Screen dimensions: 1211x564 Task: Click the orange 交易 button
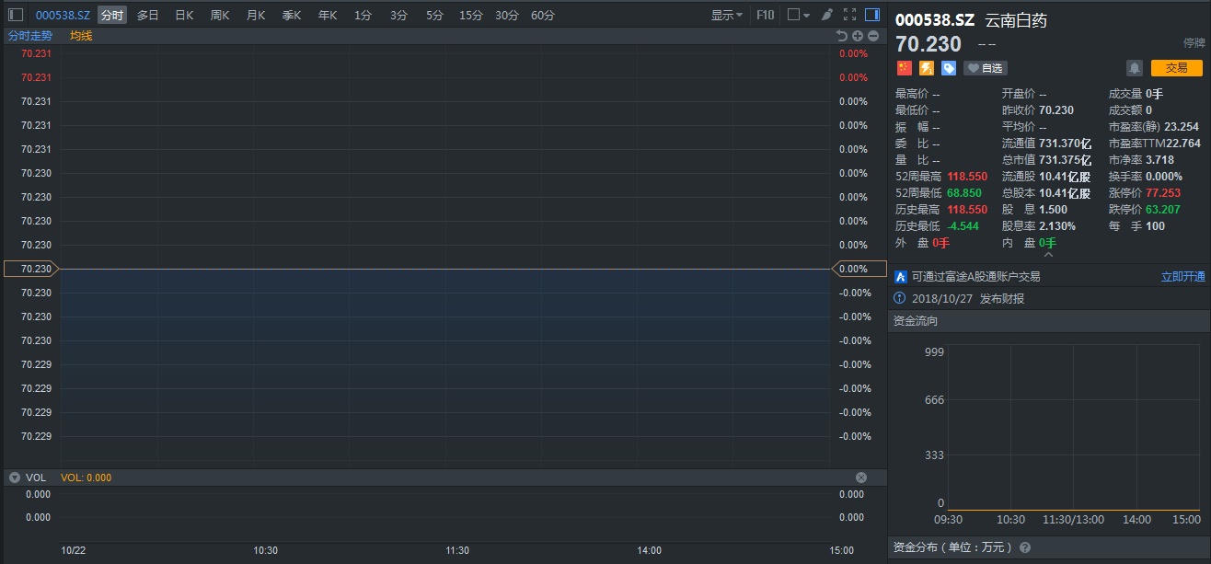[x=1176, y=68]
